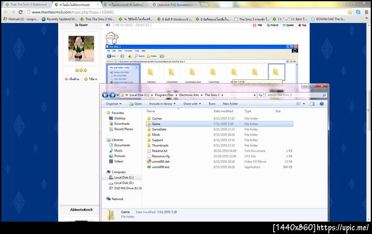Bookmark the page with the star icon

coord(350,12)
